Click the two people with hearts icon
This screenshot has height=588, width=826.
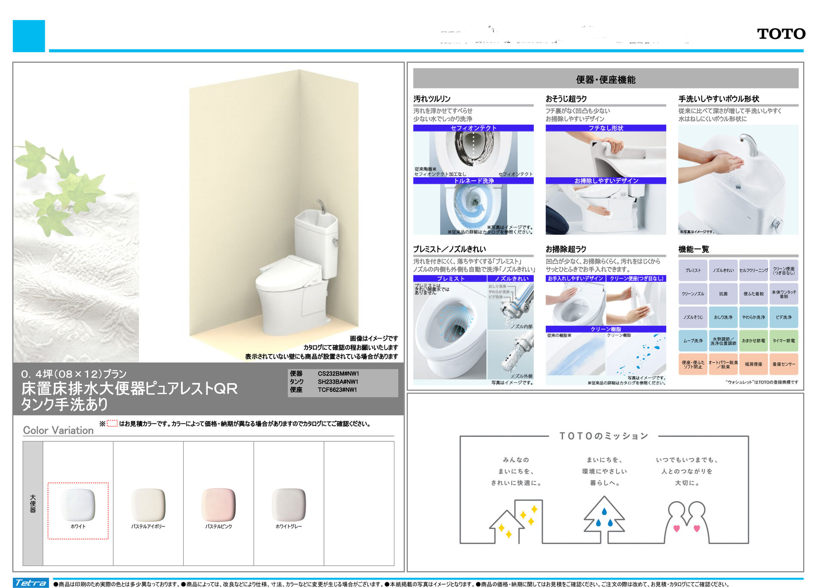687,522
